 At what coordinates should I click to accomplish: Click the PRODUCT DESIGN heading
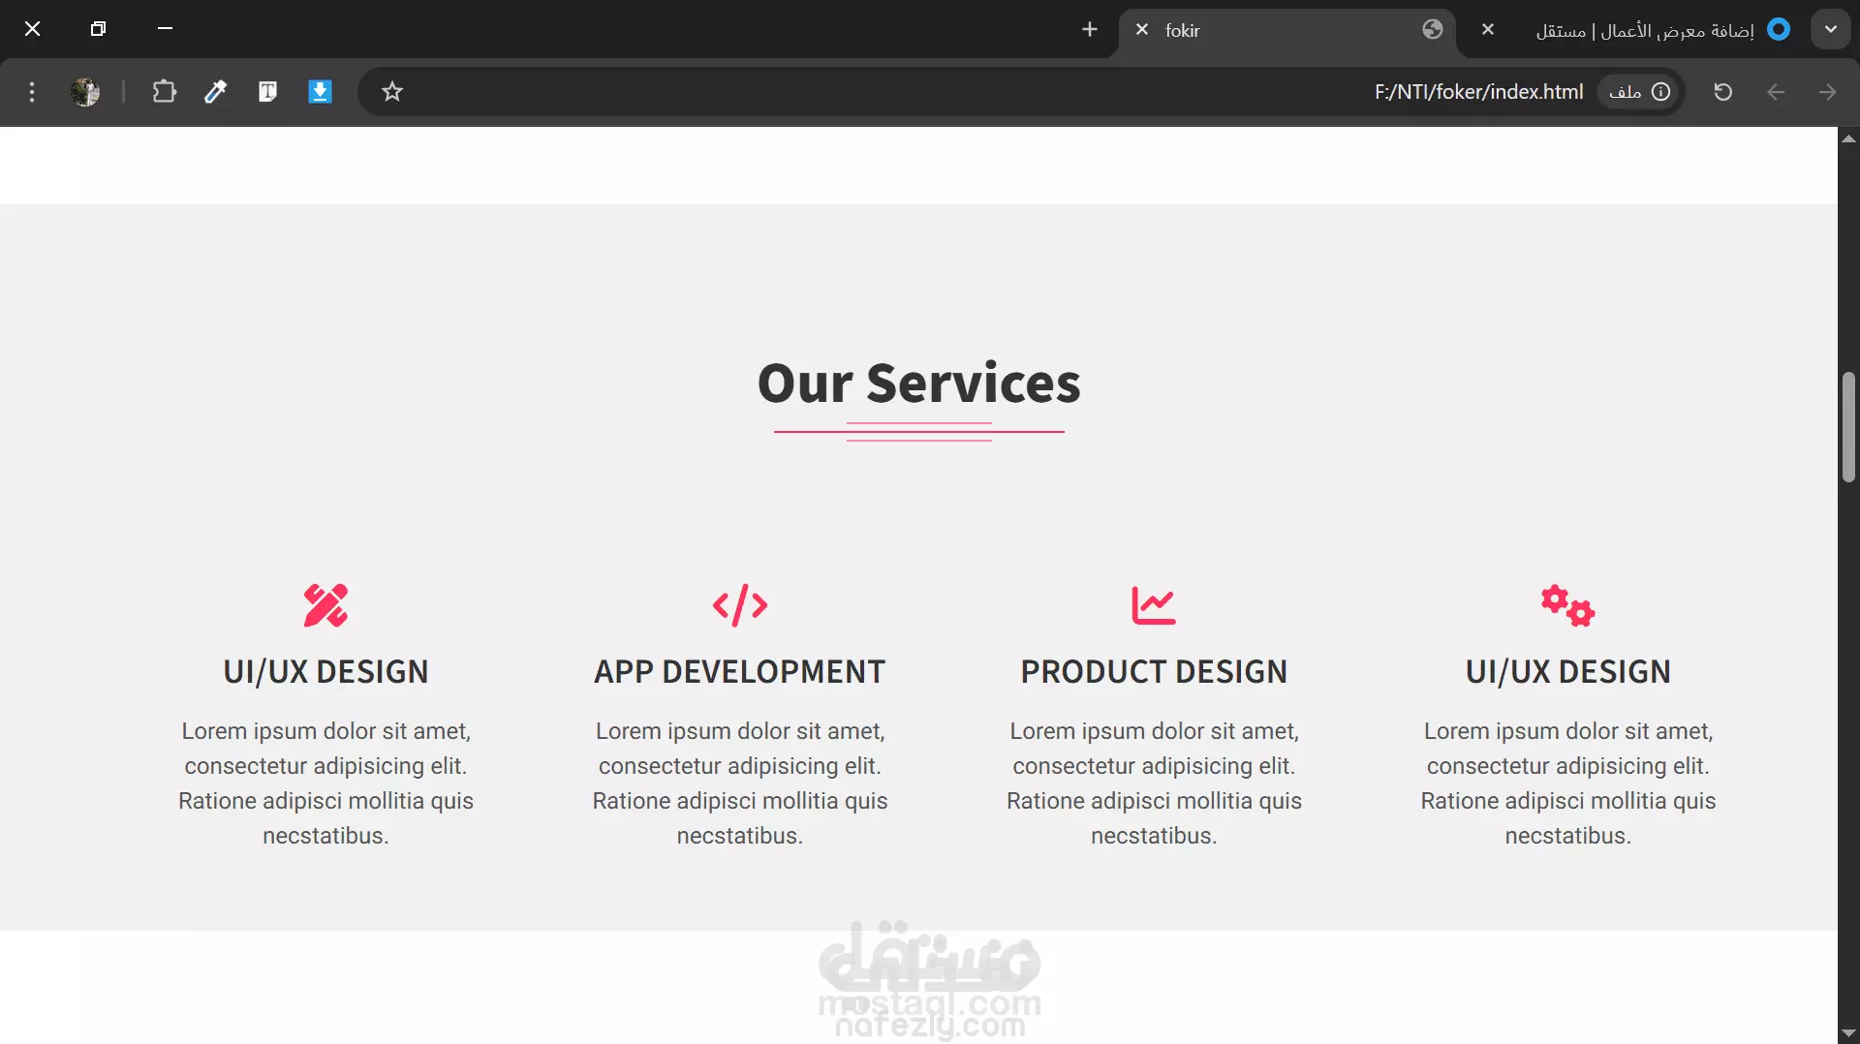[1154, 671]
